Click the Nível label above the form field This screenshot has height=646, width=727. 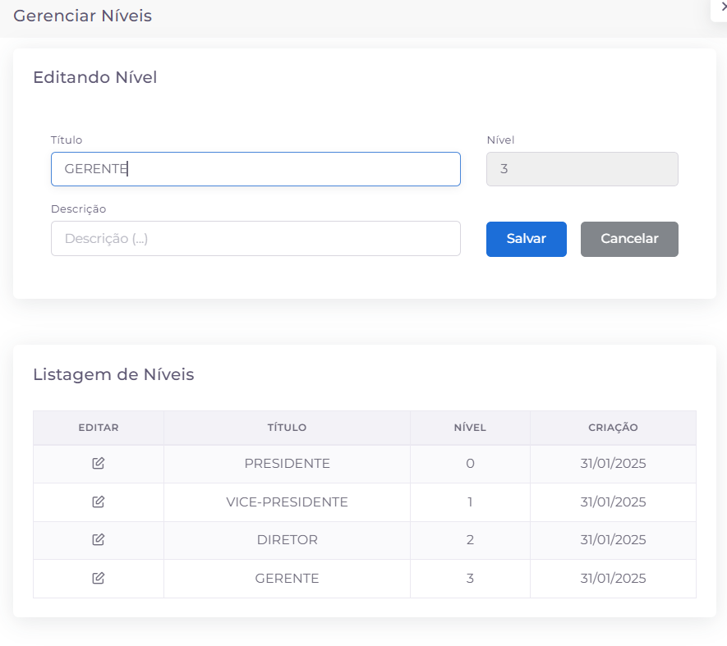point(500,140)
